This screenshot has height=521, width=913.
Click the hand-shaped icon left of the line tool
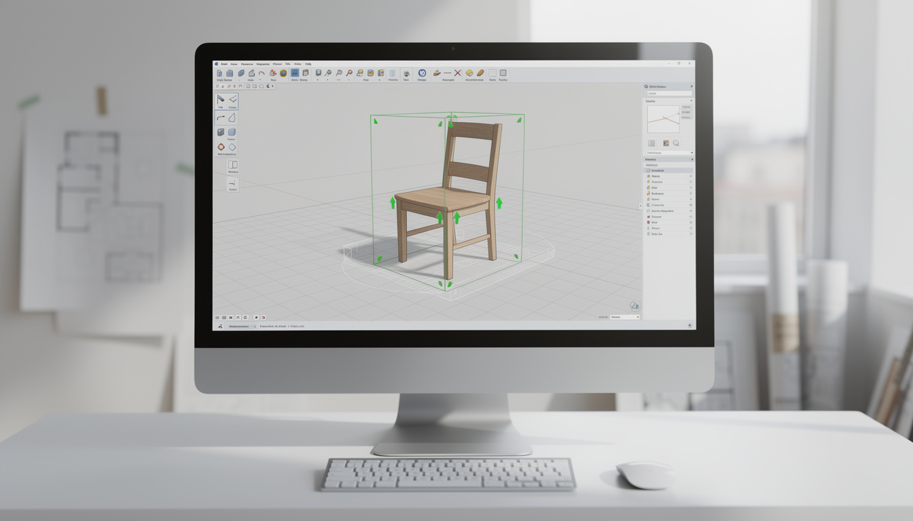coord(437,73)
